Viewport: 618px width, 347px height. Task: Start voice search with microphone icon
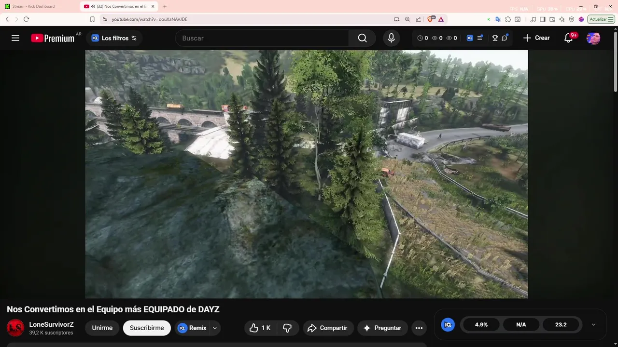click(391, 38)
